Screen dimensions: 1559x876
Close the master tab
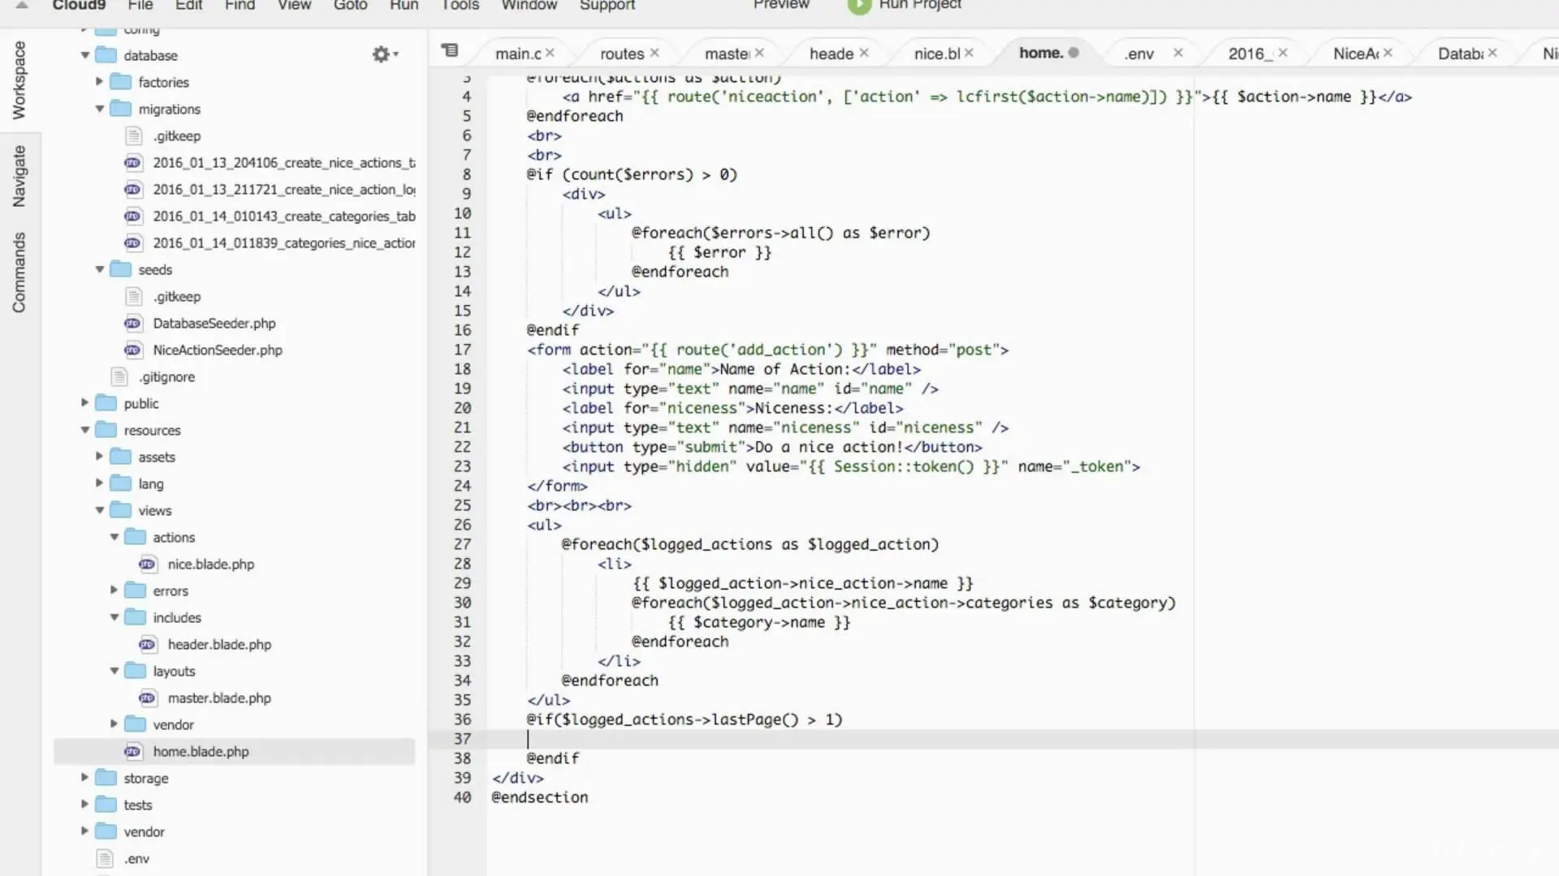759,53
